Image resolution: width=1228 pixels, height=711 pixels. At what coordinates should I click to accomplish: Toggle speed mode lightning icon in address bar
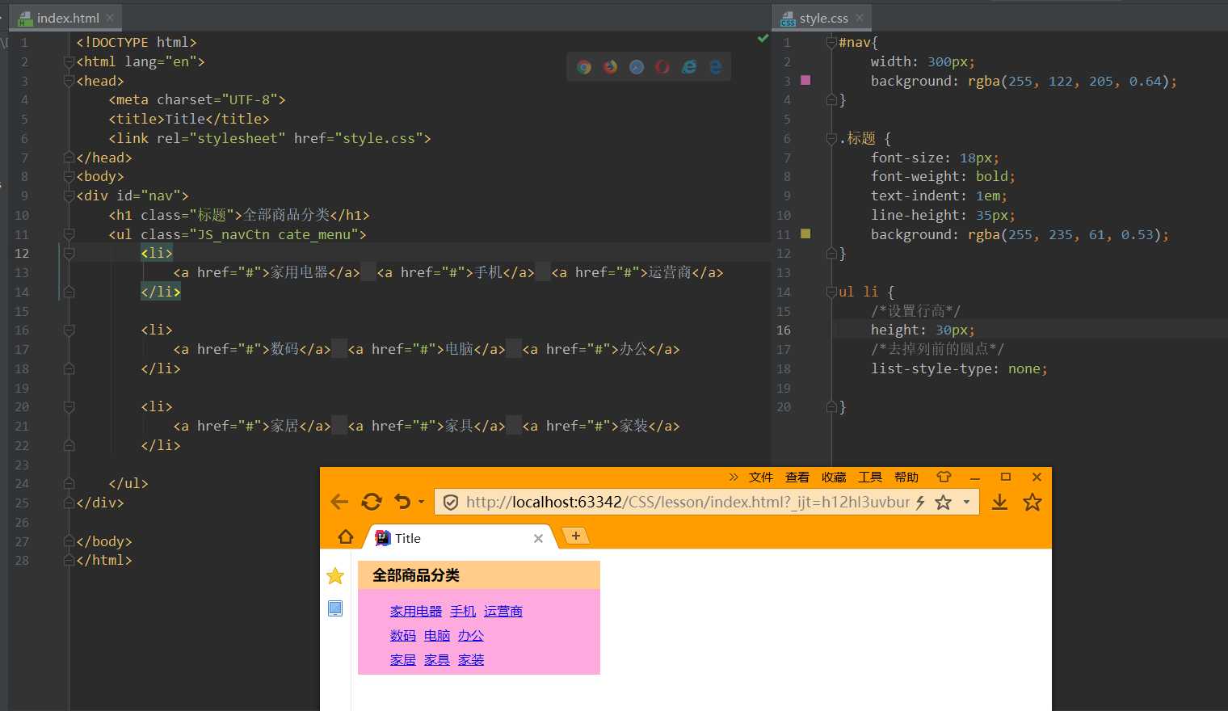click(920, 503)
